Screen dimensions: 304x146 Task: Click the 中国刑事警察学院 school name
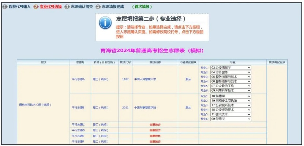(x=145, y=108)
